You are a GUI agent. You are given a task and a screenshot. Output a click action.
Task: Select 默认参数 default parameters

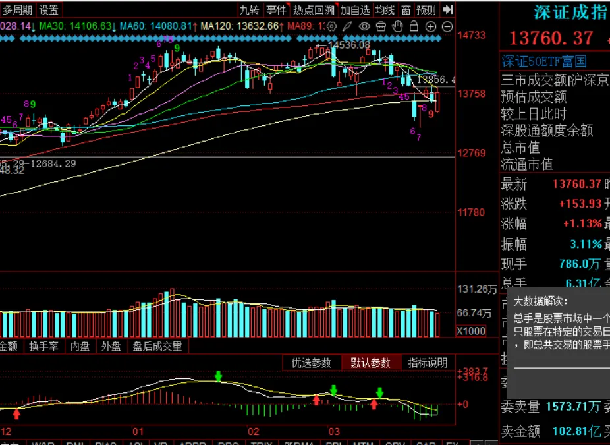[370, 363]
